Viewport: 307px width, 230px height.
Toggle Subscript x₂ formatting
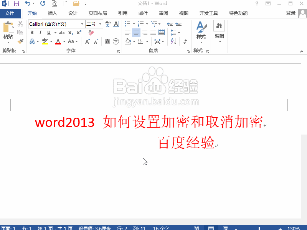[x=71, y=33]
